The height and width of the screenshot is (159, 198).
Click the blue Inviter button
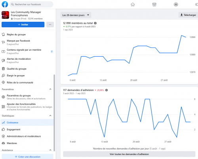pyautogui.click(x=23, y=25)
